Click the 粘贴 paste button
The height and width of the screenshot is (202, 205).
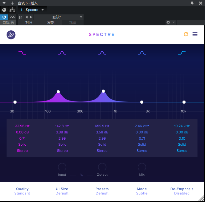[73, 23]
